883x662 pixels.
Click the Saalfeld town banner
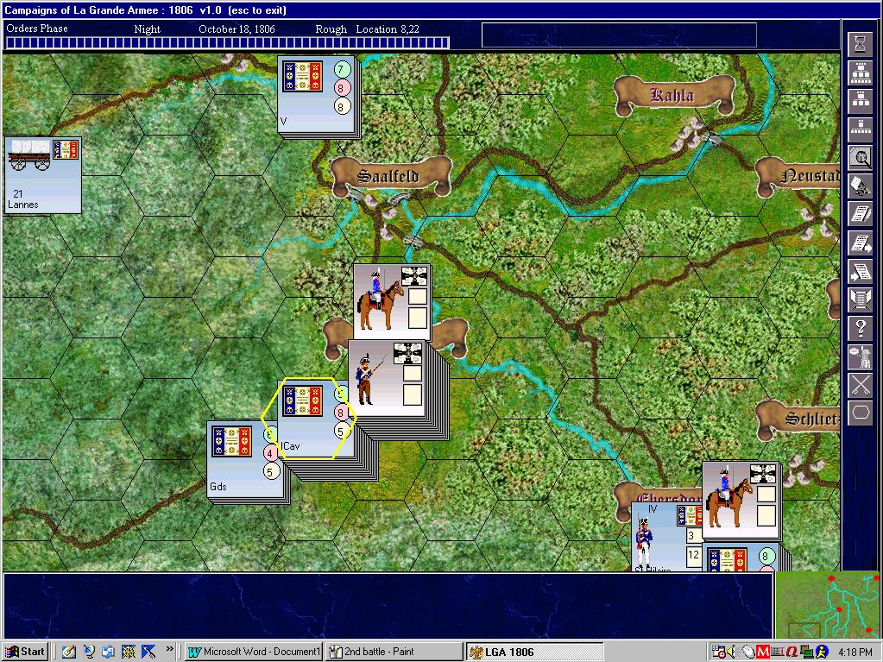390,176
